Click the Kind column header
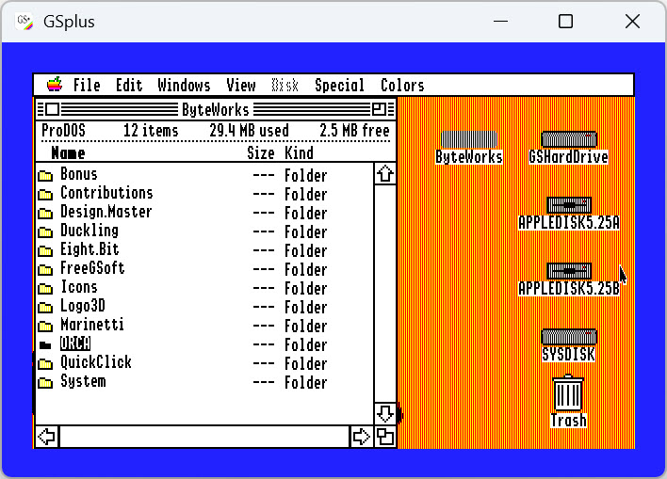The image size is (667, 479). pyautogui.click(x=299, y=153)
